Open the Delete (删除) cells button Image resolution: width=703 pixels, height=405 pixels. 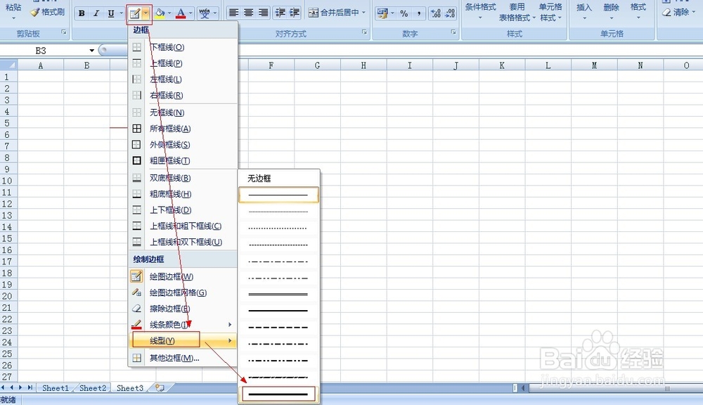point(611,11)
